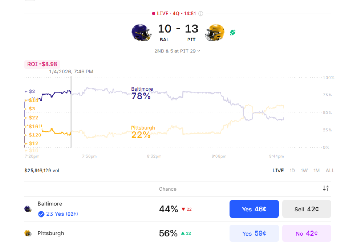Buy Baltimore Yes at 46¢
Viewport: 348px width, 244px height.
254,209
